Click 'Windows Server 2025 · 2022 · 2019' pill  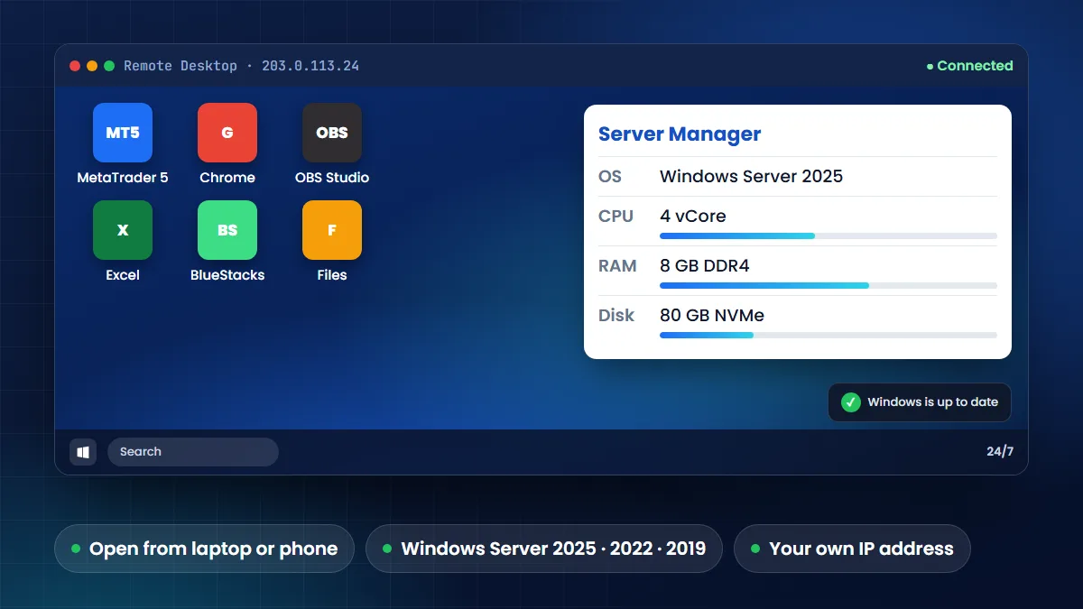pos(544,549)
